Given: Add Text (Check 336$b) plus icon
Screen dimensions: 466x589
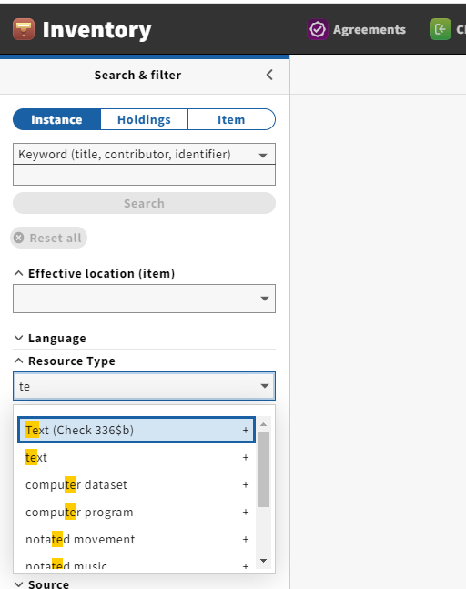Looking at the screenshot, I should [246, 430].
